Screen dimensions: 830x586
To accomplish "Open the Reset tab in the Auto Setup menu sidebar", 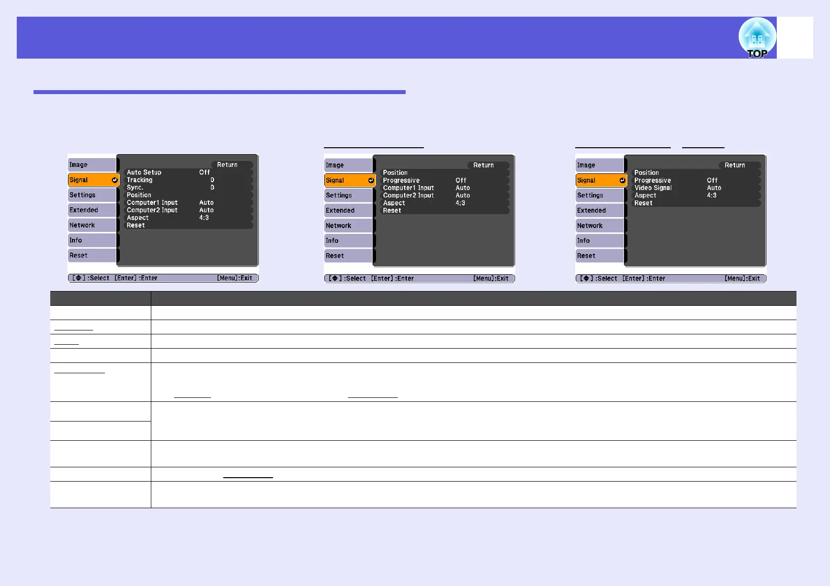I will point(92,256).
